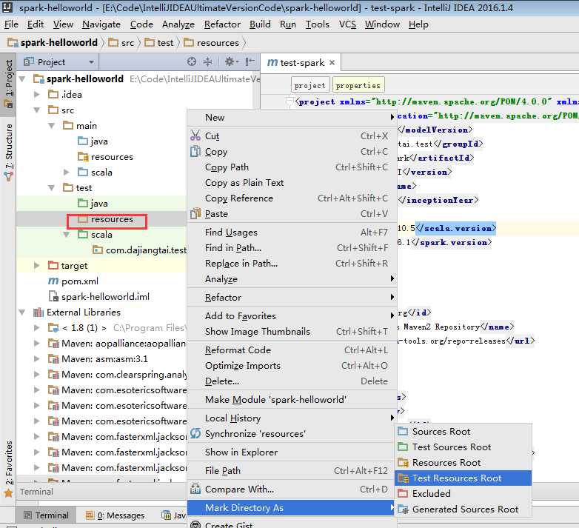Choose Make Module 'spark-helloworld'
The width and height of the screenshot is (579, 528).
pyautogui.click(x=292, y=399)
